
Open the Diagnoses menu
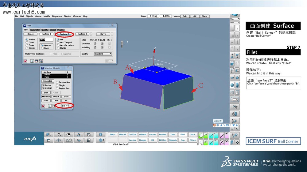coord(57,16)
